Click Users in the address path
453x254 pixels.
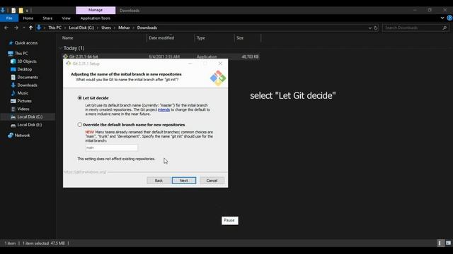106,28
